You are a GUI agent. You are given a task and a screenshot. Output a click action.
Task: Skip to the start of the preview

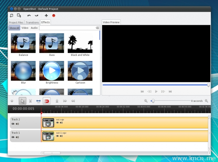point(142,91)
